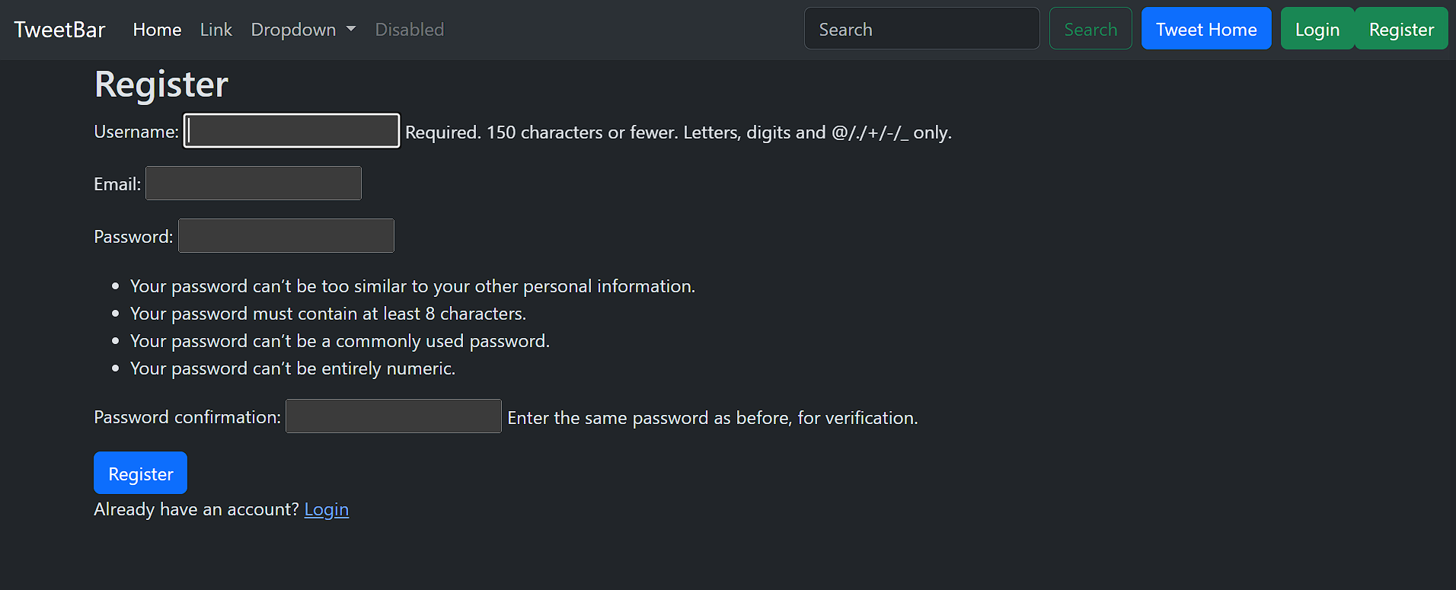1456x590 pixels.
Task: Click the Disabled nav item
Action: pos(409,30)
